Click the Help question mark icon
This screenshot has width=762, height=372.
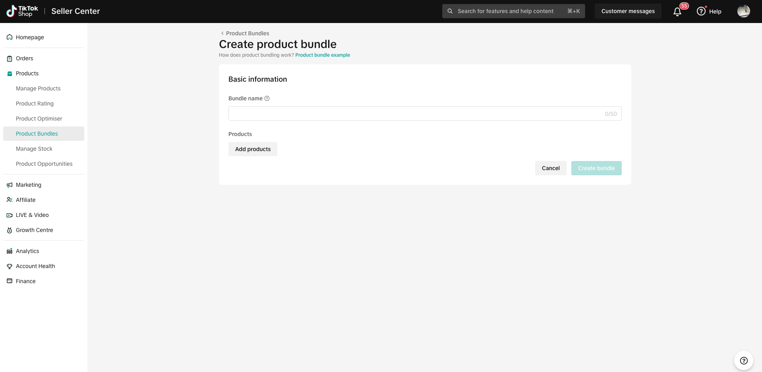click(701, 11)
